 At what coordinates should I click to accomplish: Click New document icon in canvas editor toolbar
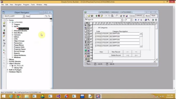(x=86, y=16)
